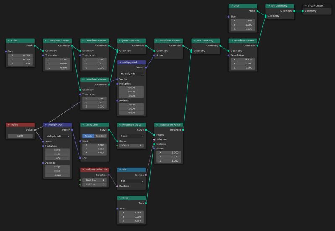Click the Count field showing 8

click(132, 146)
